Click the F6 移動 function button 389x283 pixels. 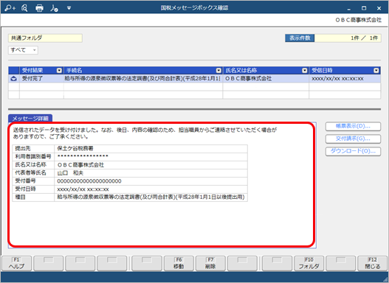(x=179, y=263)
